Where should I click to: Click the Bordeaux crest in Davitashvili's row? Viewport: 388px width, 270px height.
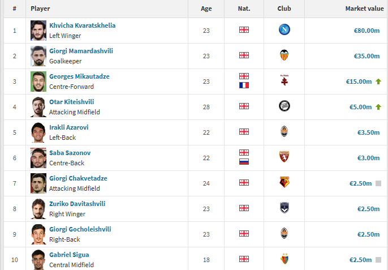tap(284, 208)
